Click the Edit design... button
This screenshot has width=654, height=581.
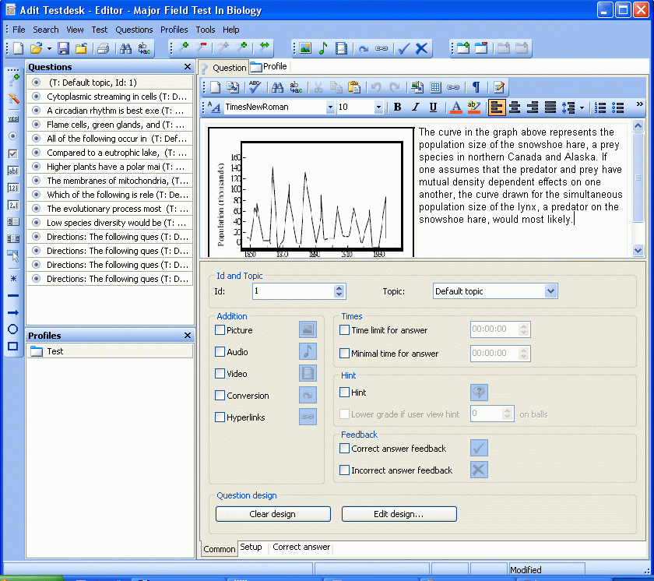tap(399, 514)
